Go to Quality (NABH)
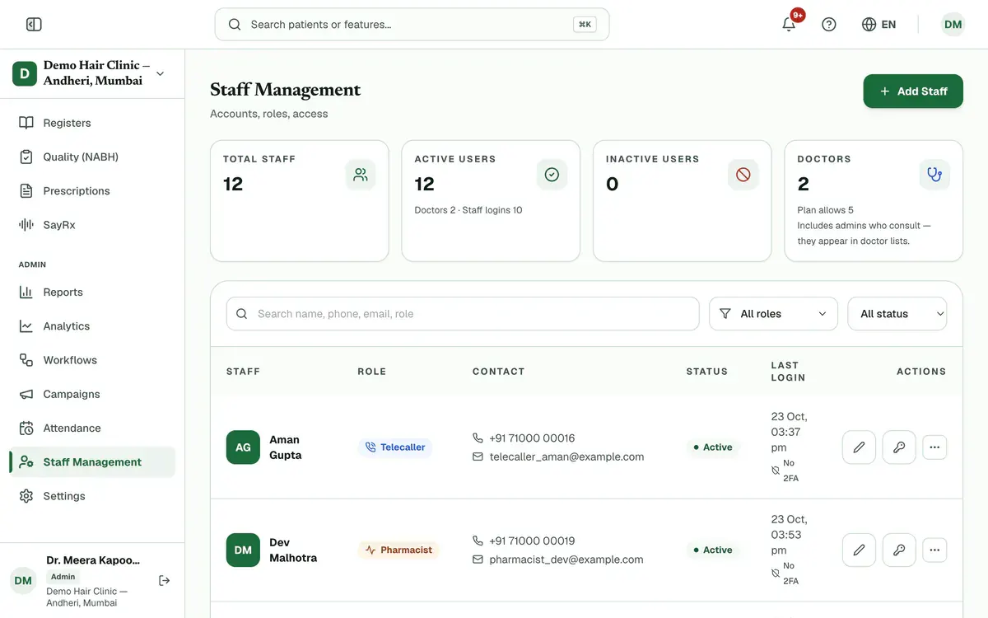 pyautogui.click(x=92, y=157)
